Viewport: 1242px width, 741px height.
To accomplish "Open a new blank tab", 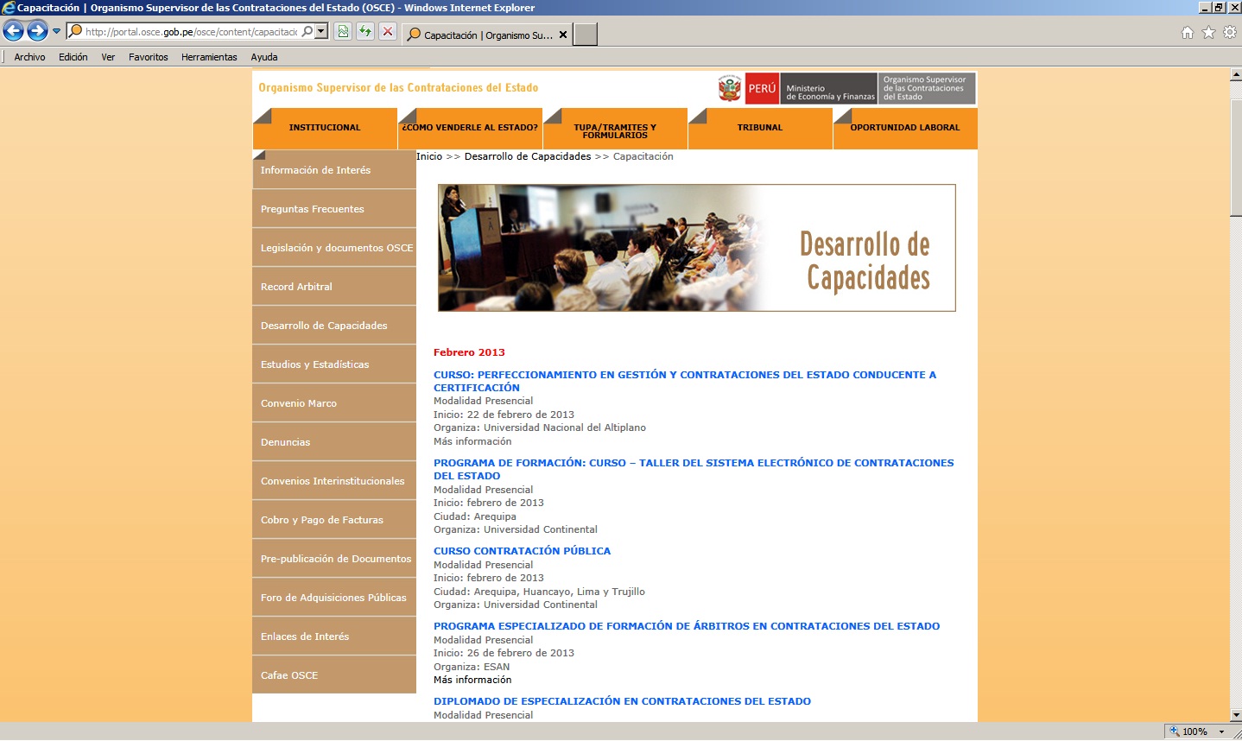I will pos(586,35).
